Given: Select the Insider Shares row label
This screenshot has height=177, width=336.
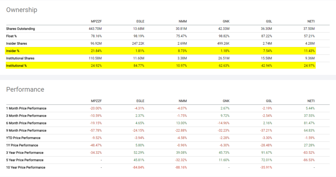Looking at the screenshot, I should click(16, 44).
